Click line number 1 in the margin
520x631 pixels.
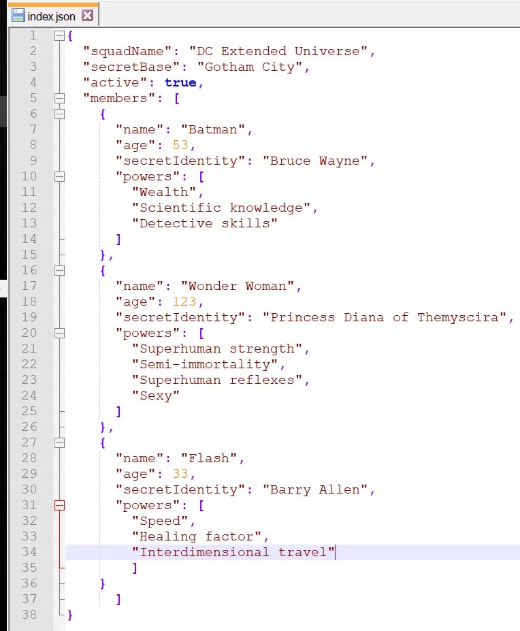[x=33, y=36]
